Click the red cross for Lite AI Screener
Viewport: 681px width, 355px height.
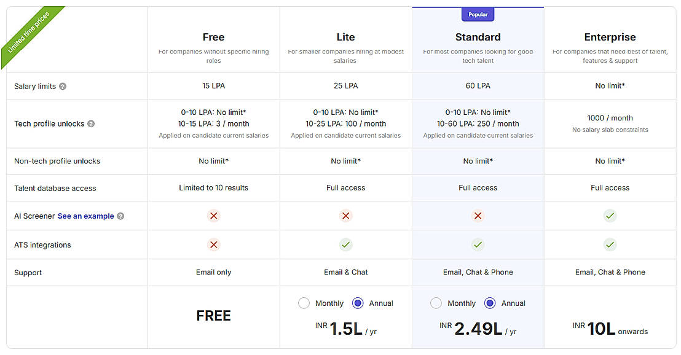click(345, 216)
